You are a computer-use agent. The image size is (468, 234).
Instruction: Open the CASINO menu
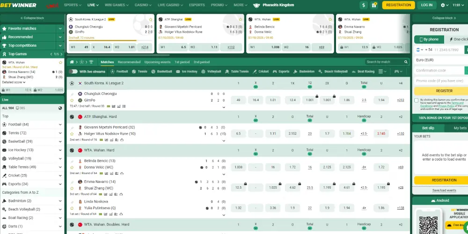click(143, 5)
